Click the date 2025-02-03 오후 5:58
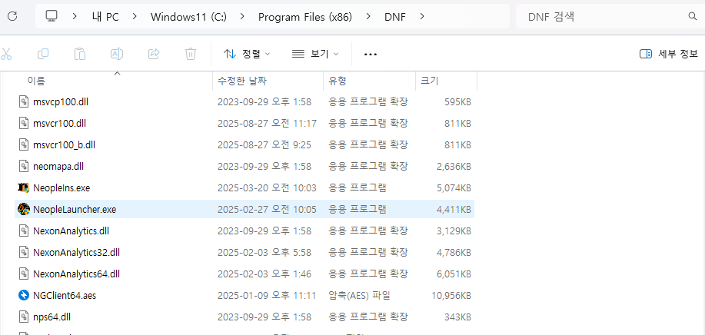705x335 pixels. [x=264, y=253]
